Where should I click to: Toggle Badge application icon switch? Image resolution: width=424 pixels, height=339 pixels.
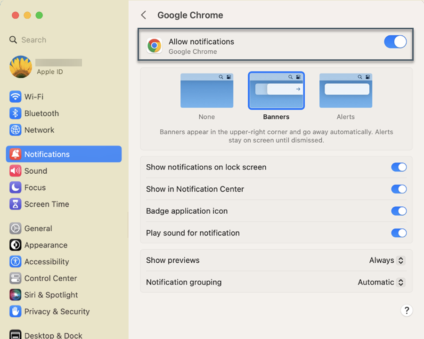coord(399,211)
